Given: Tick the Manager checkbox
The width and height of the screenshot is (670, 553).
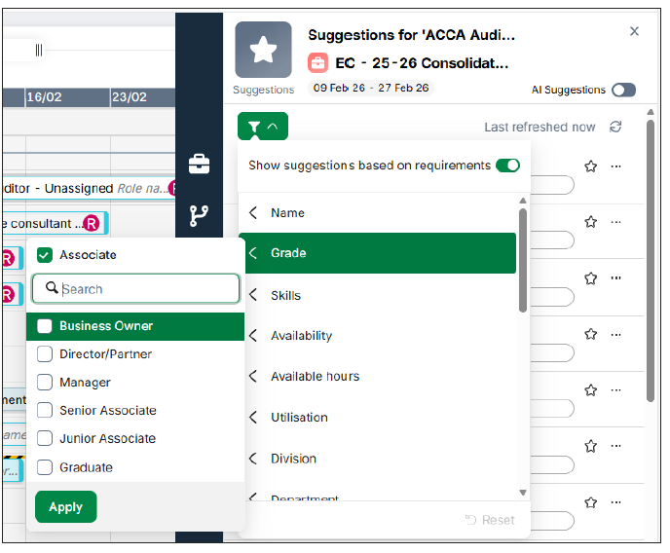Looking at the screenshot, I should (x=45, y=383).
